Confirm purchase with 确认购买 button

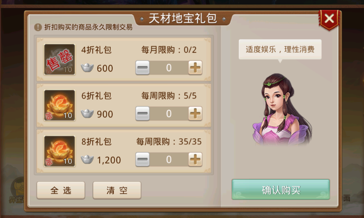tap(281, 189)
